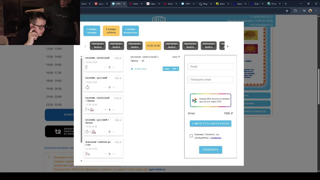320x180 pixels.
Task: Click the sold-out 09:00-10:00 time slot
Action: pyautogui.click(x=98, y=46)
